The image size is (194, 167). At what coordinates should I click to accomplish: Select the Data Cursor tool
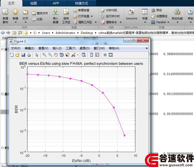click(x=67, y=55)
